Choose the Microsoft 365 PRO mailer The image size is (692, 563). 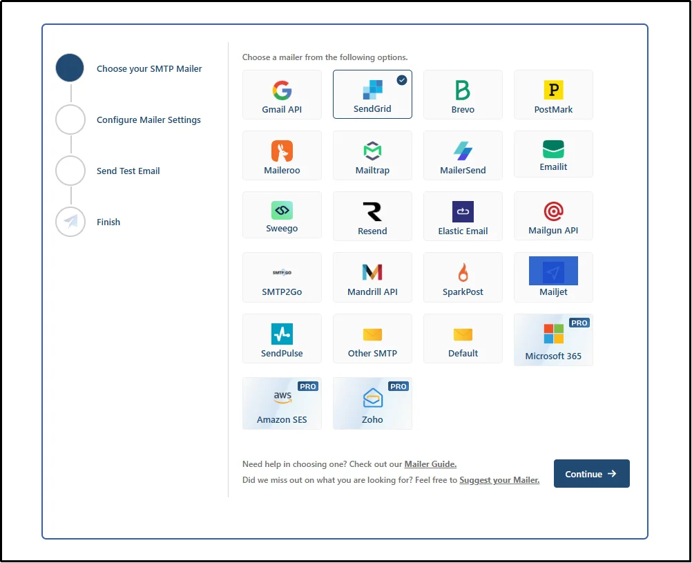tap(553, 340)
